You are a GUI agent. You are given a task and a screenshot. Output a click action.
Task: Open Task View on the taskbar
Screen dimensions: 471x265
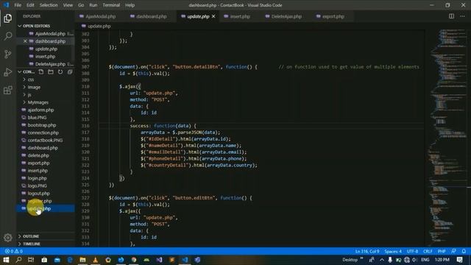pyautogui.click(x=31, y=260)
